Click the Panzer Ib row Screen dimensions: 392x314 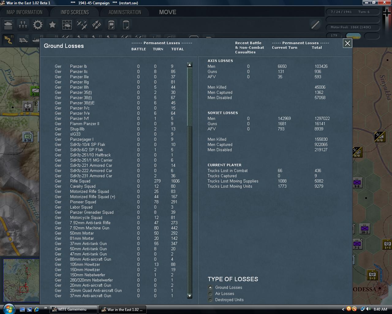[118, 66]
